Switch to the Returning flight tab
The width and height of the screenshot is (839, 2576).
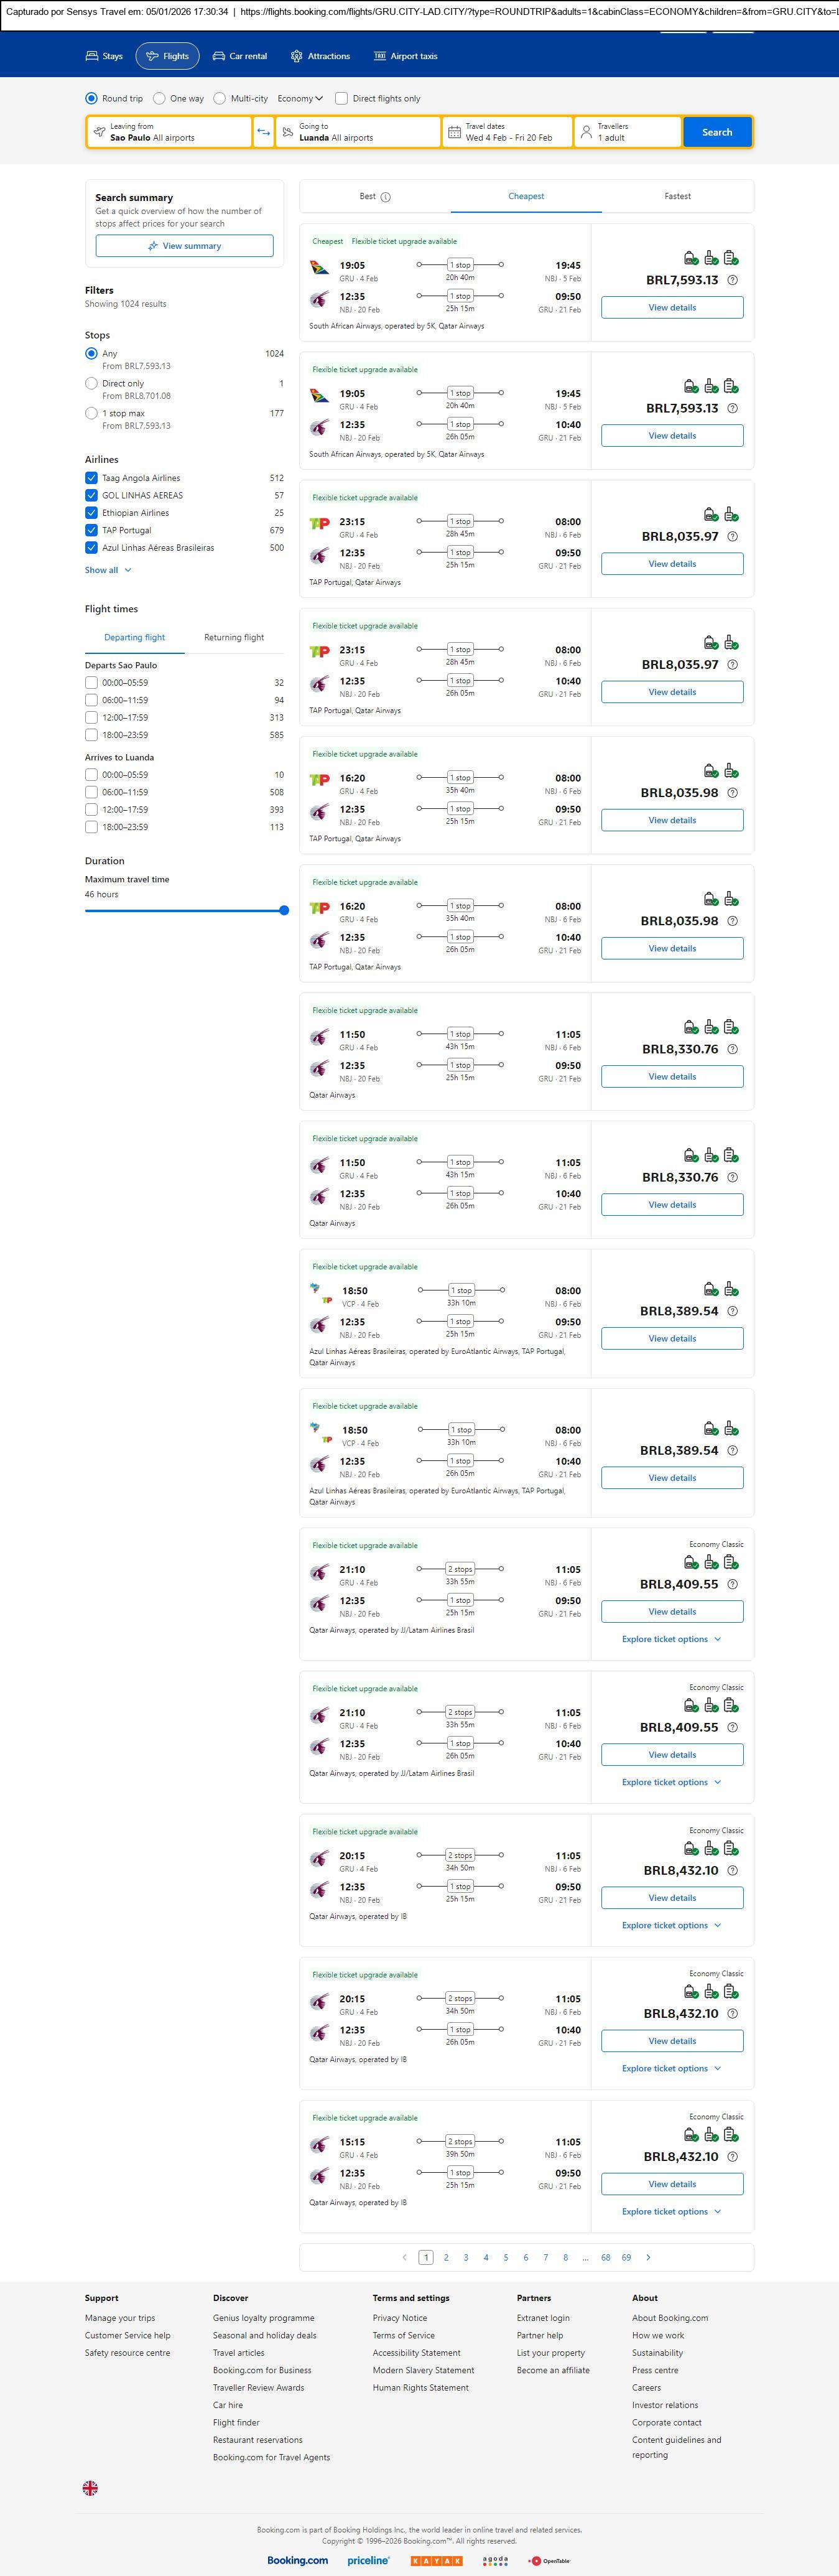click(x=234, y=637)
